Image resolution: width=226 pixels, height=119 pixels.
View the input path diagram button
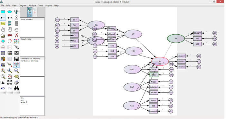point(30,12)
